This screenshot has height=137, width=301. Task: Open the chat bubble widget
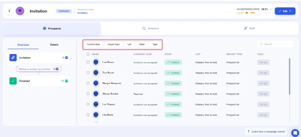(x=295, y=133)
